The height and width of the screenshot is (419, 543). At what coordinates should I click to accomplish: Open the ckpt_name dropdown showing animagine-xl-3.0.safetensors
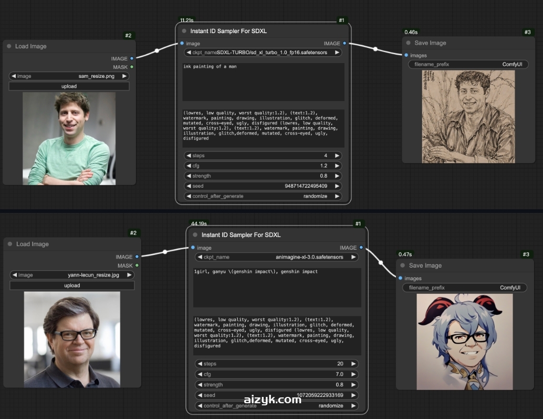(x=277, y=257)
